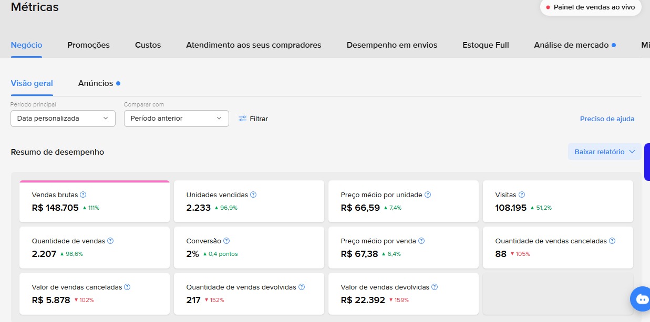Open the Data personalizada period dropdown
This screenshot has height=322, width=650.
(63, 119)
